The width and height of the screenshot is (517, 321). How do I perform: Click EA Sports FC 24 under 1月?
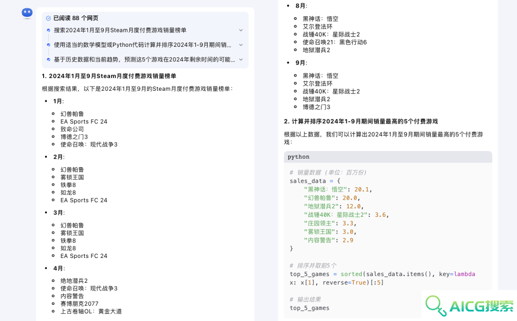click(x=84, y=121)
